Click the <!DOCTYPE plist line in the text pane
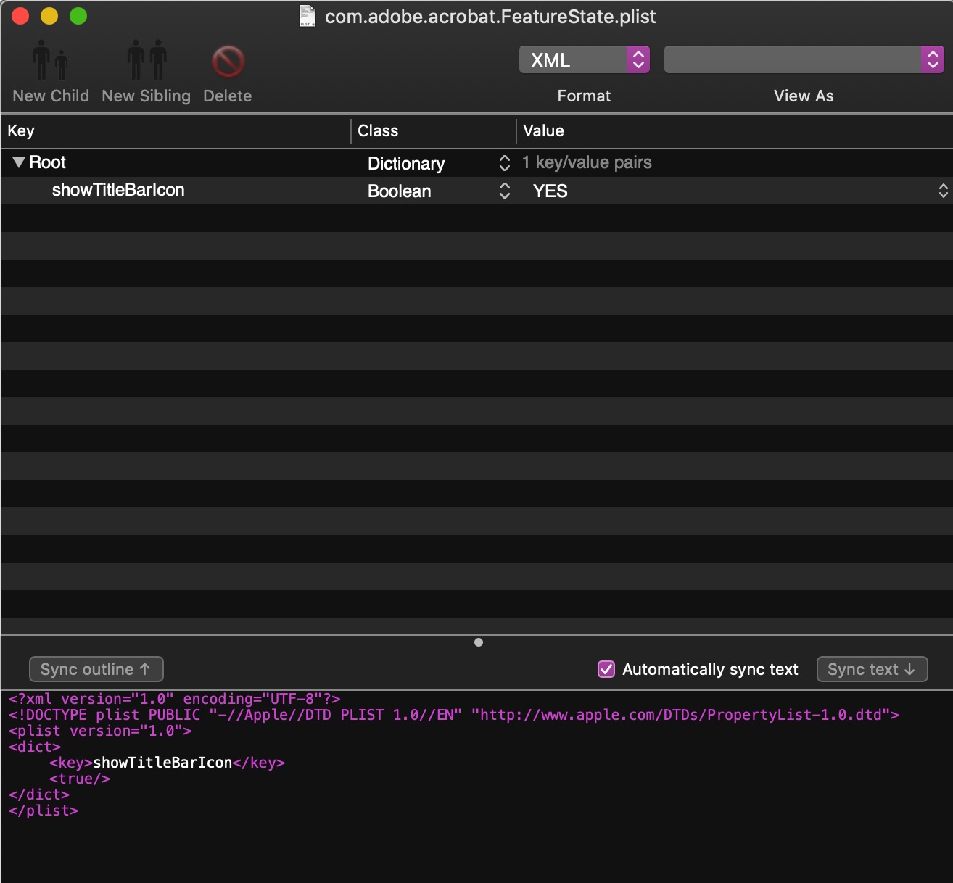Screen dimensions: 953x883 [454, 715]
